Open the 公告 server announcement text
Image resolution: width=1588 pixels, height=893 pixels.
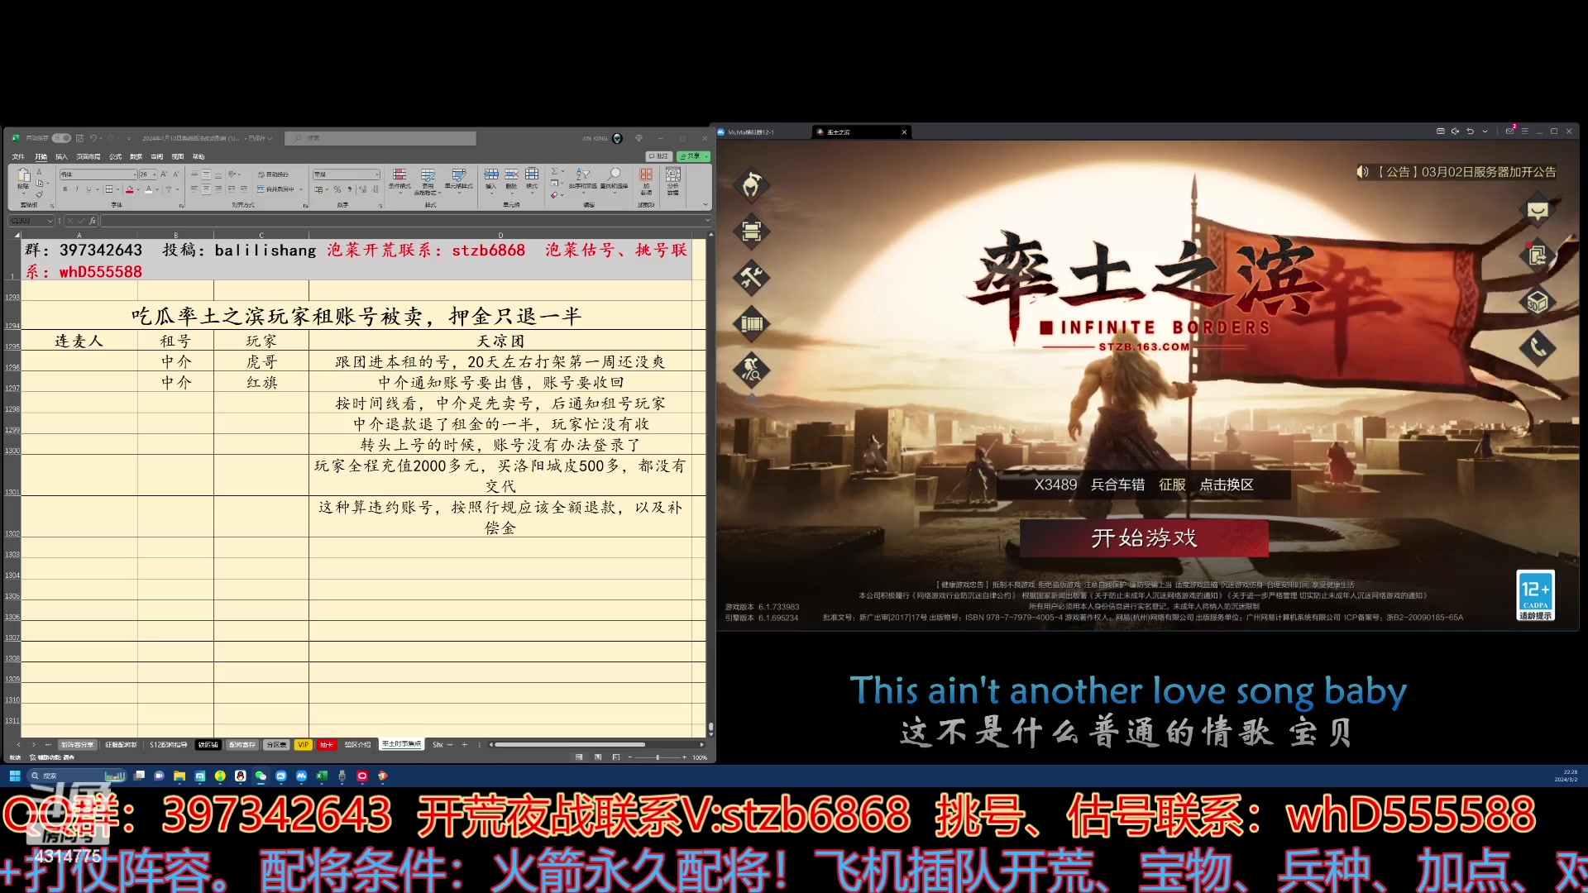(1466, 172)
